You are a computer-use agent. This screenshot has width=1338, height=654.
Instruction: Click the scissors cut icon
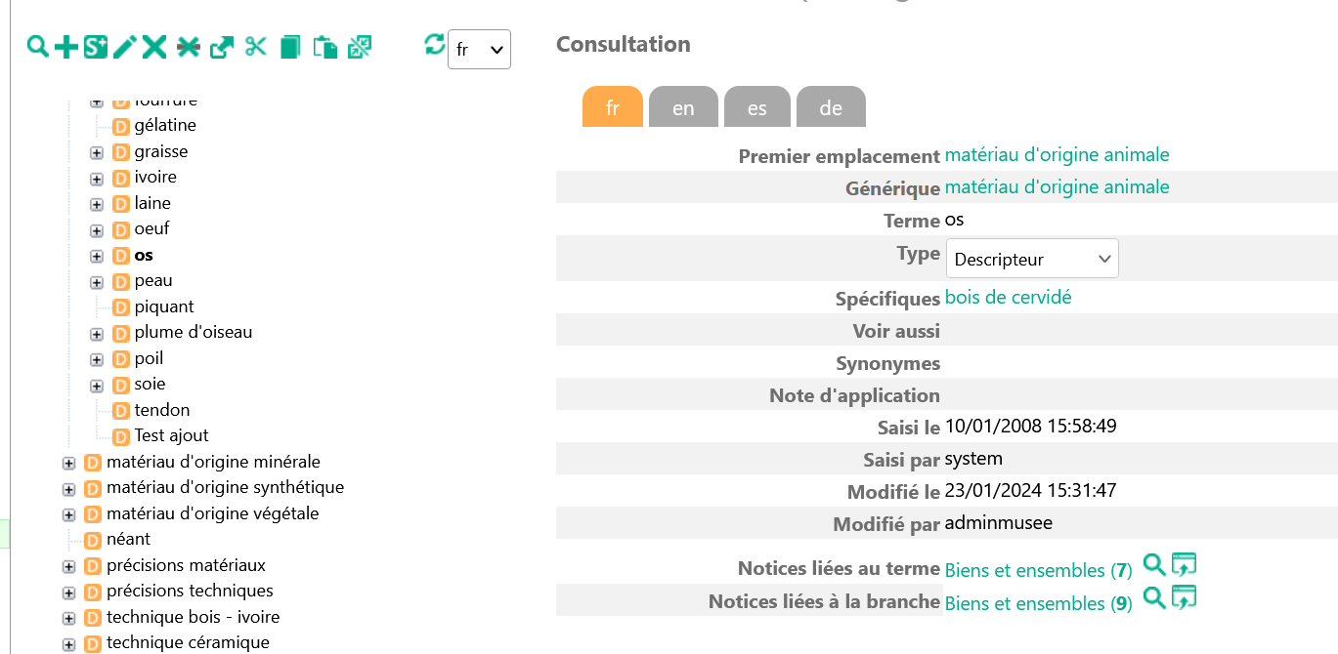pyautogui.click(x=256, y=46)
